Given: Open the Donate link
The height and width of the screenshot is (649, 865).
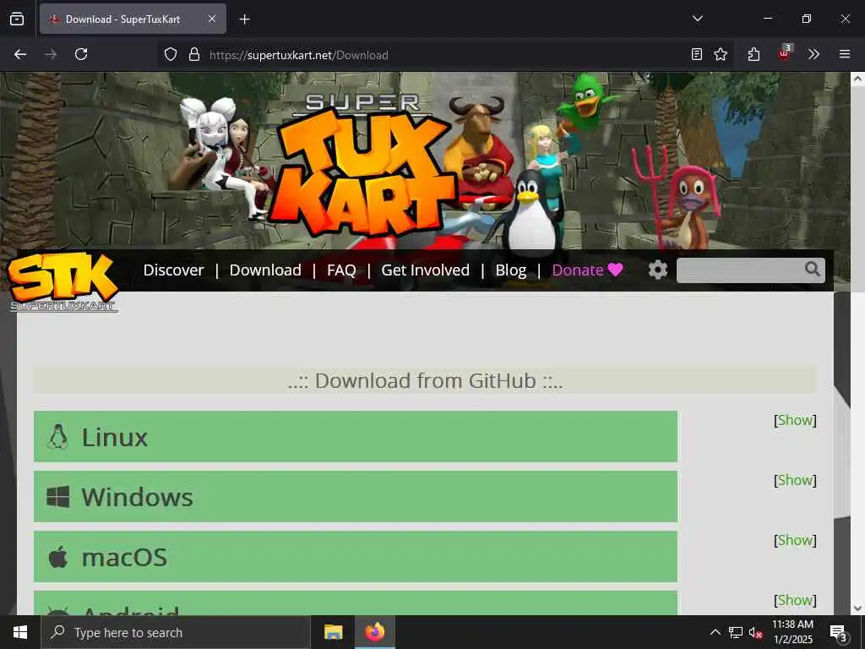Looking at the screenshot, I should click(588, 270).
